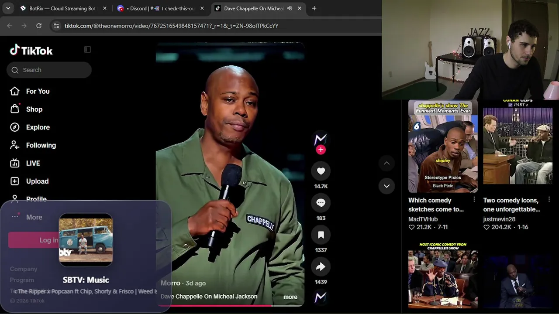Open the browser tab search chevron

point(8,8)
